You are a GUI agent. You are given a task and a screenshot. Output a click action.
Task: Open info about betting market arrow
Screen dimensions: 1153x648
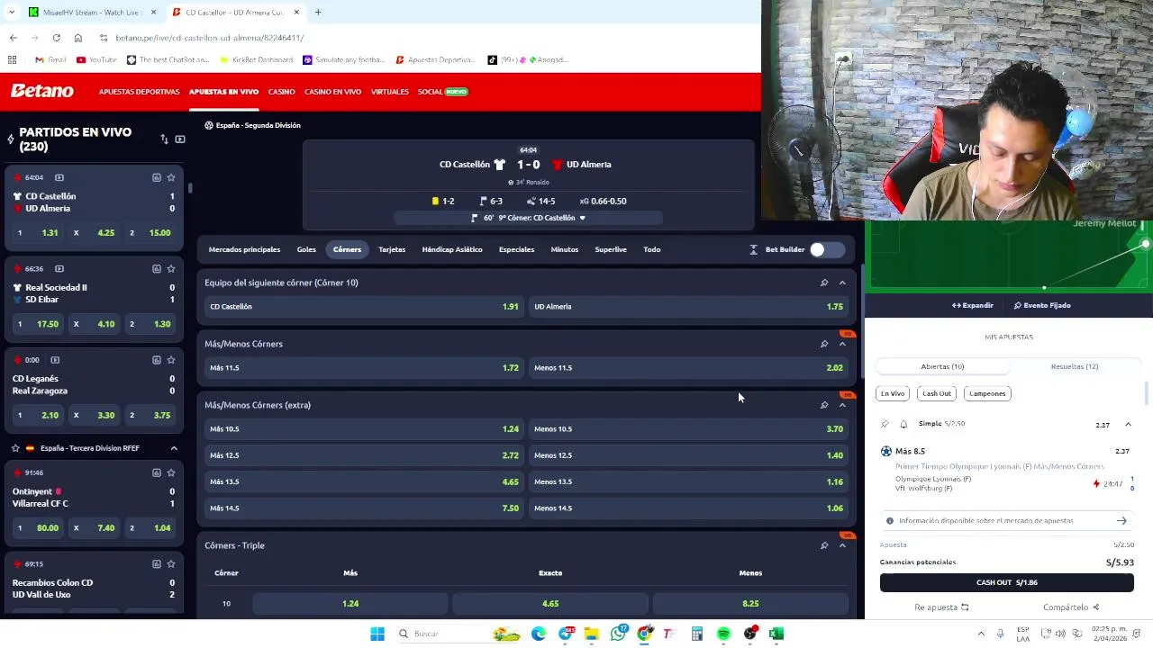(x=1121, y=520)
